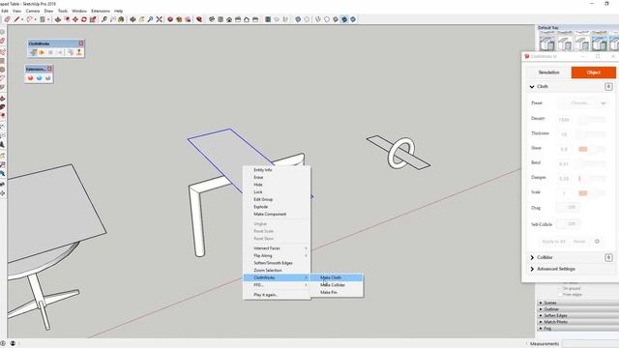The width and height of the screenshot is (619, 348).
Task: Expand the Scenes tray panel
Action: [578, 303]
